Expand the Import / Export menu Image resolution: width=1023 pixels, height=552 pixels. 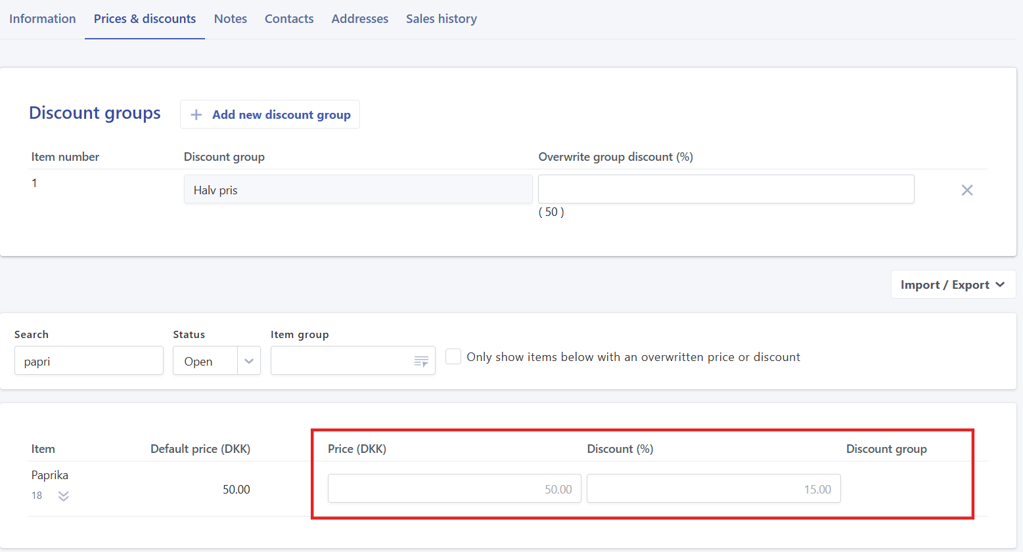coord(953,285)
